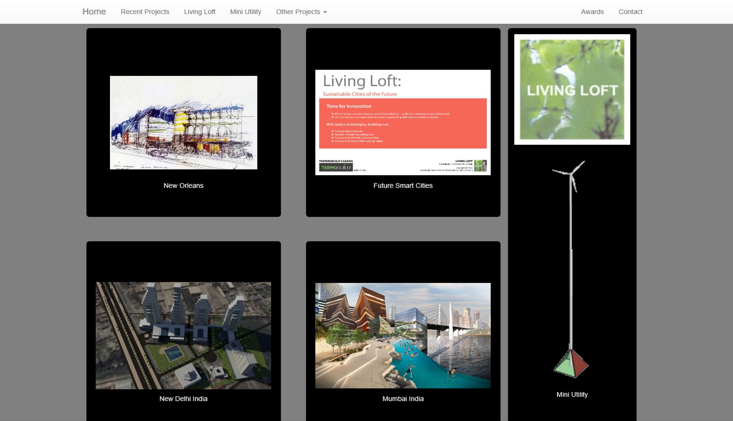Open the Other Projects chevron arrow
Viewport: 733px width, 421px height.
coord(325,12)
